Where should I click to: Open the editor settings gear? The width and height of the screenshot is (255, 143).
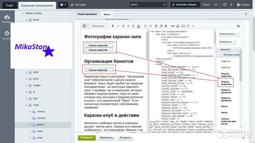click(x=238, y=26)
